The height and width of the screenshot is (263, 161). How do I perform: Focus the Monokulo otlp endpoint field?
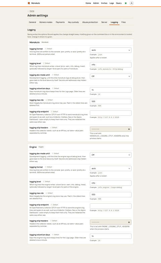pos(111,113)
